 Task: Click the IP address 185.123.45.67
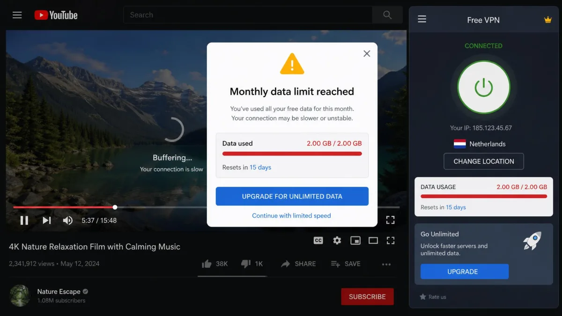point(492,128)
